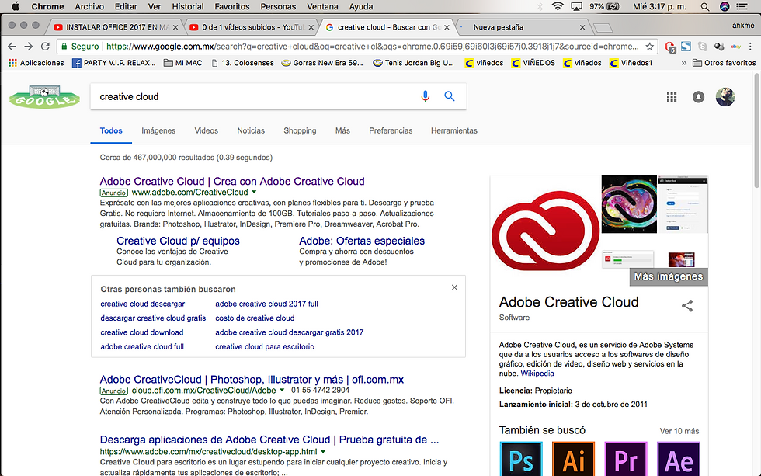
Task: Switch to the Noticias search tab
Action: (x=251, y=130)
